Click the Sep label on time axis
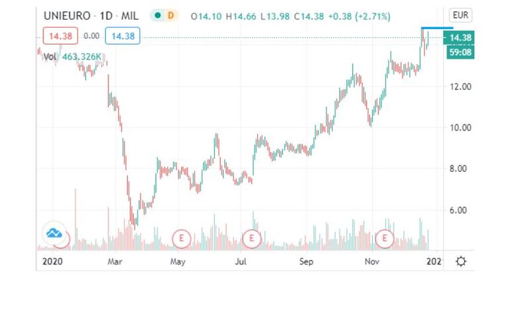The height and width of the screenshot is (314, 529). 306,262
